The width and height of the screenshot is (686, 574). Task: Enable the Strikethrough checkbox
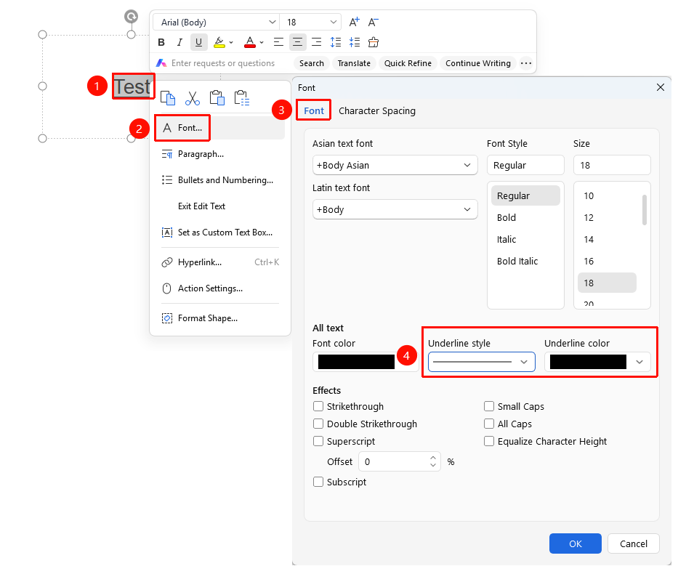coord(318,406)
